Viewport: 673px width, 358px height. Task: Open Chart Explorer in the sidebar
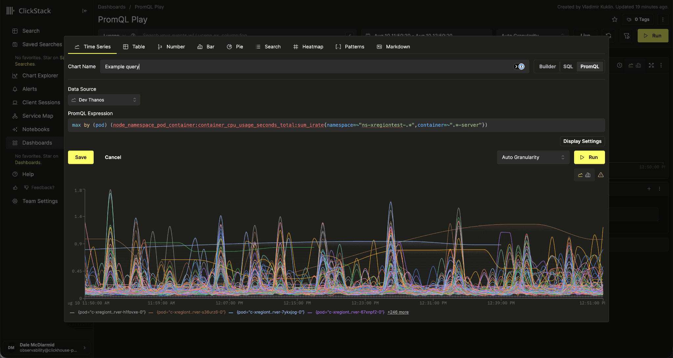(x=40, y=76)
